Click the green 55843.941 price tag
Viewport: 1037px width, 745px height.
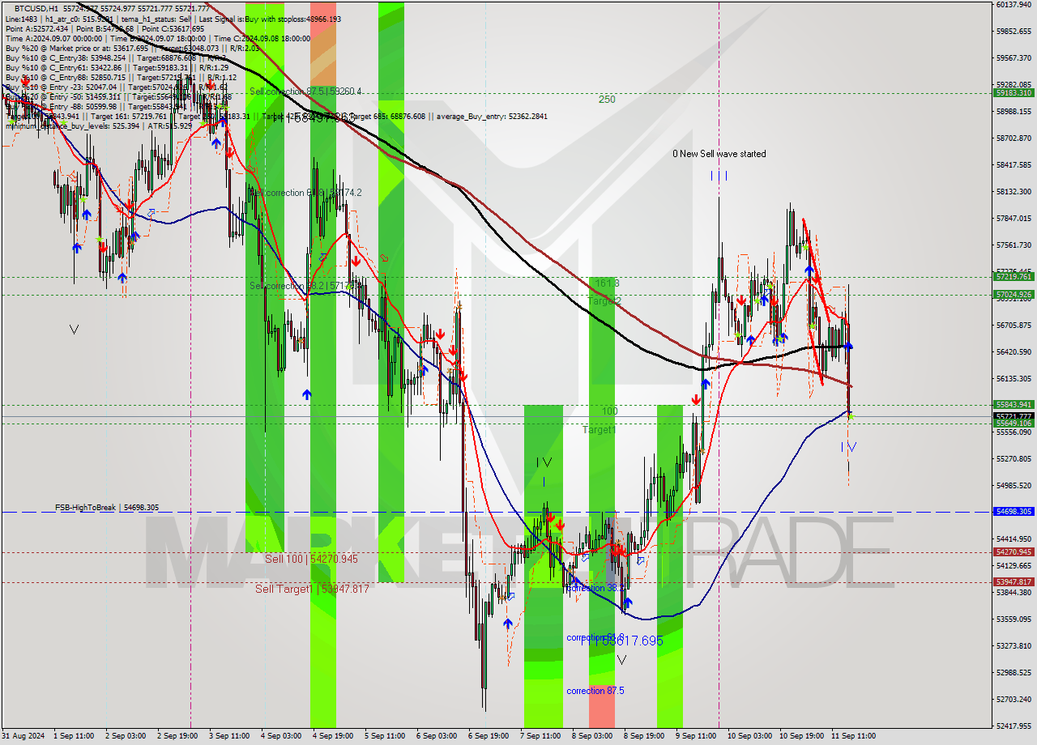1013,405
